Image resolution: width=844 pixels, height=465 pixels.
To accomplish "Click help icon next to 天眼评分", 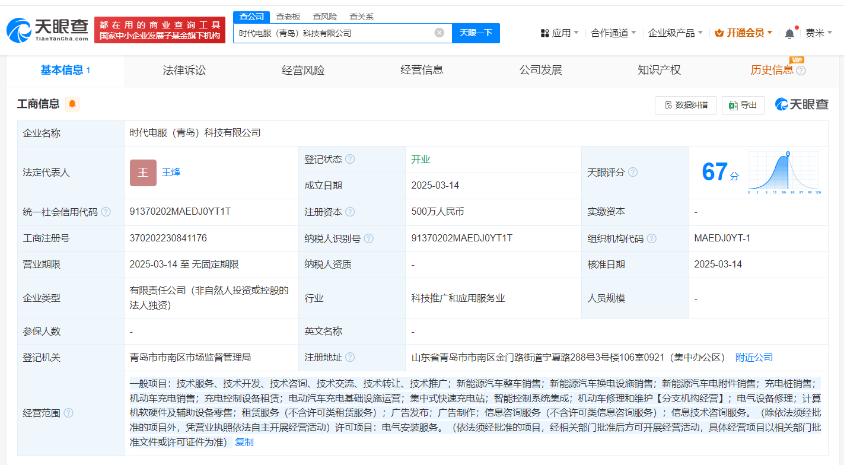I will [x=633, y=172].
